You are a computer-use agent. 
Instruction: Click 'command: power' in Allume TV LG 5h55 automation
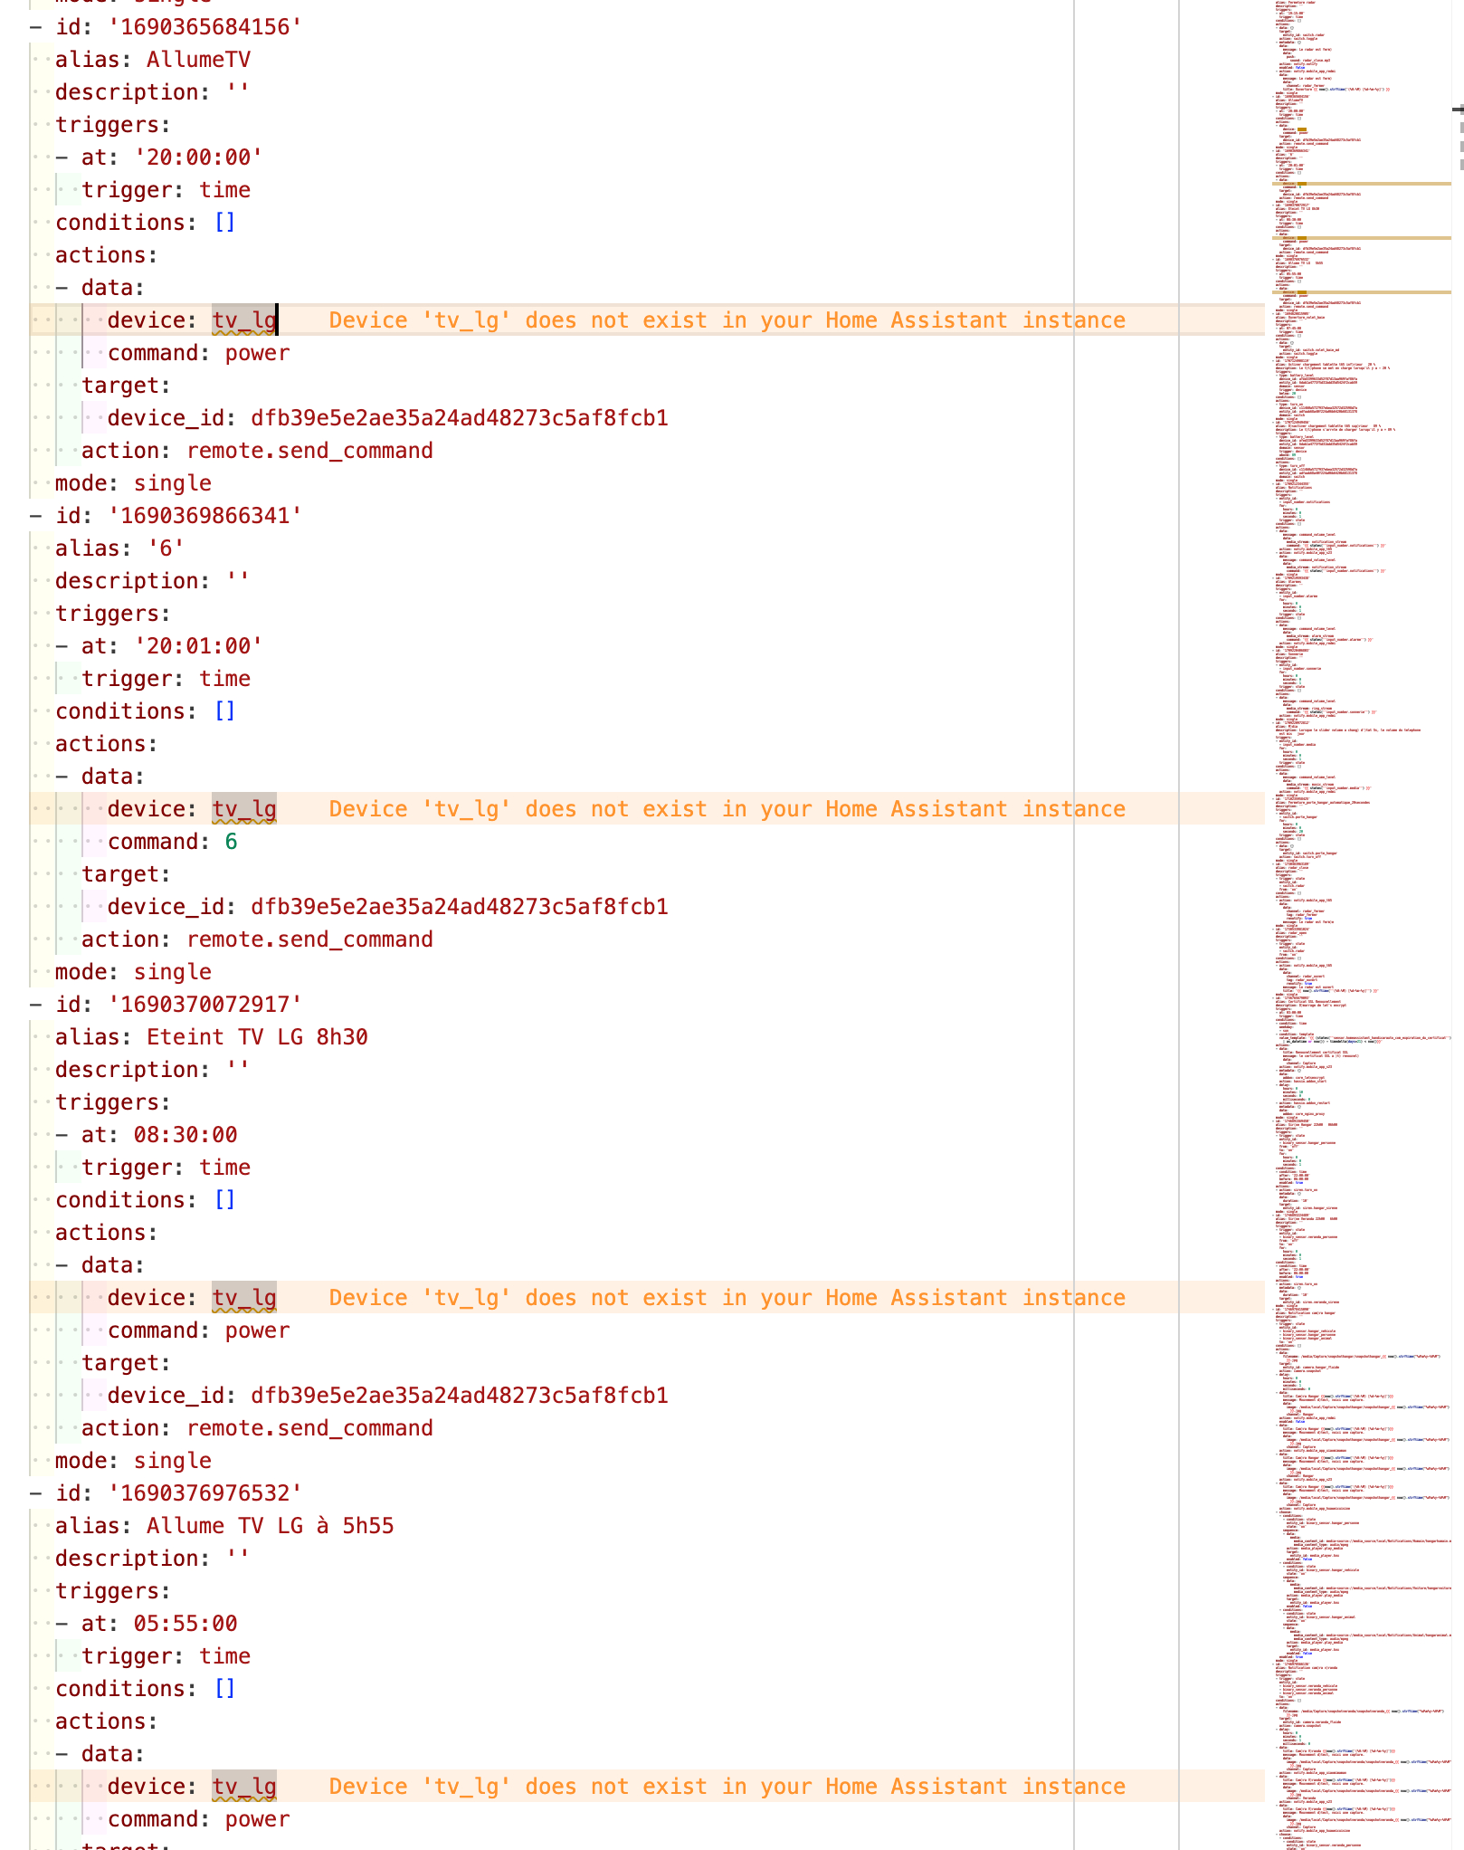point(199,1819)
